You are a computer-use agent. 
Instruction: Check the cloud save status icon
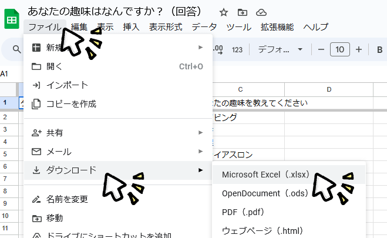(x=261, y=12)
